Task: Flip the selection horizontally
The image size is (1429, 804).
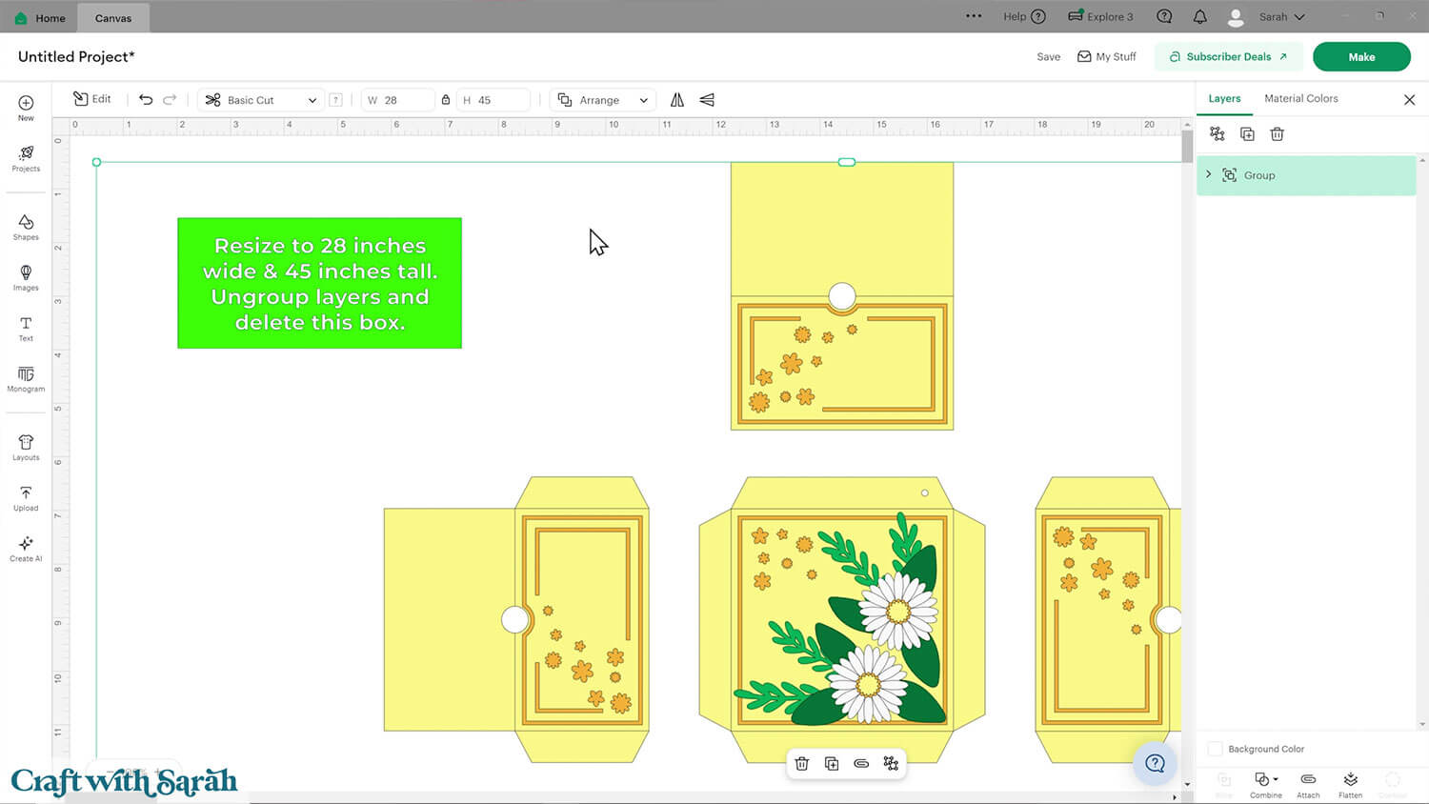Action: coord(677,100)
